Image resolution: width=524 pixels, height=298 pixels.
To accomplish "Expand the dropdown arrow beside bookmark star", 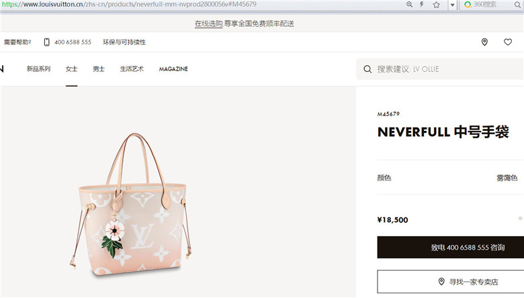I will coord(452,5).
